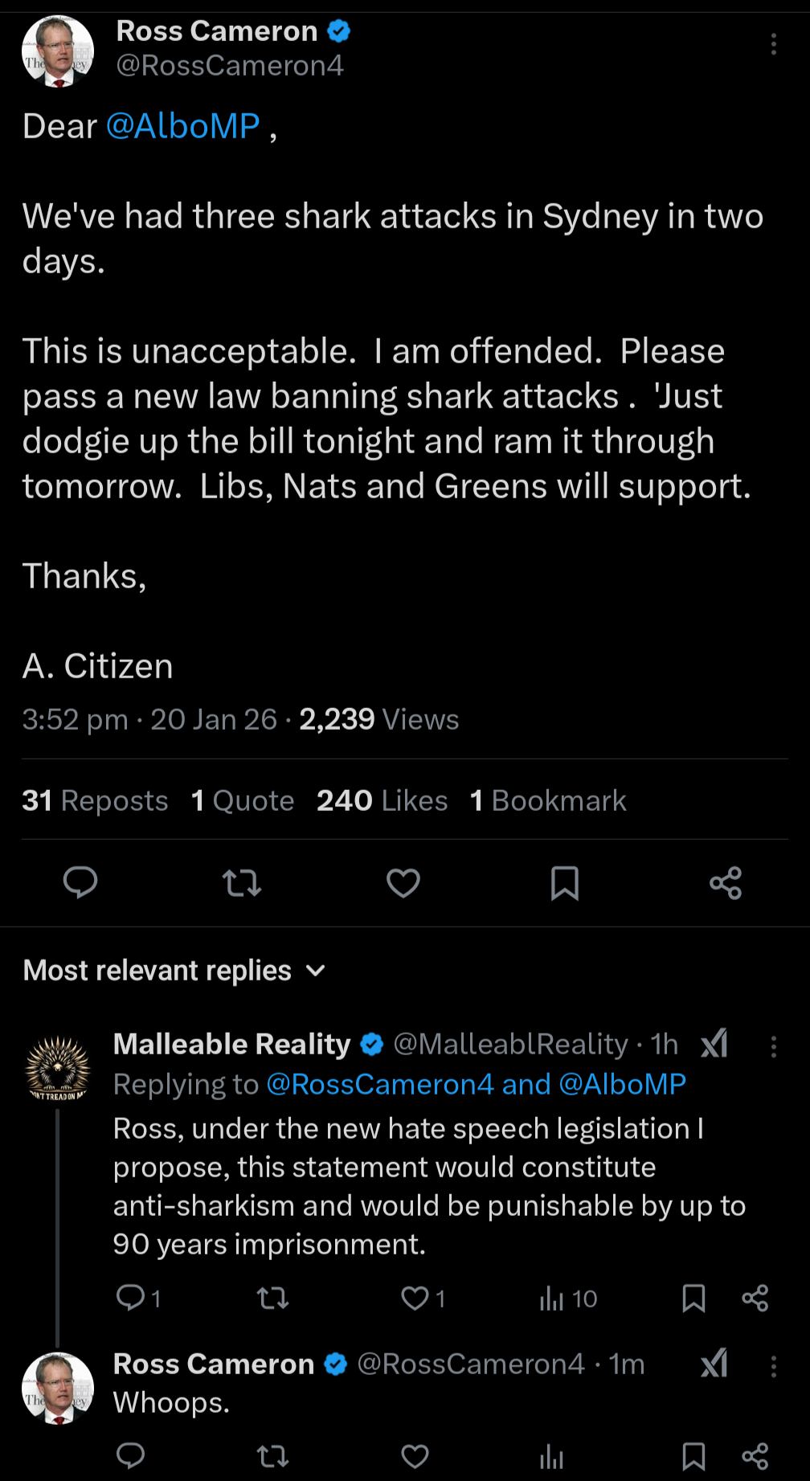The width and height of the screenshot is (810, 1481).
Task: Open more options for main post
Action: click(773, 44)
